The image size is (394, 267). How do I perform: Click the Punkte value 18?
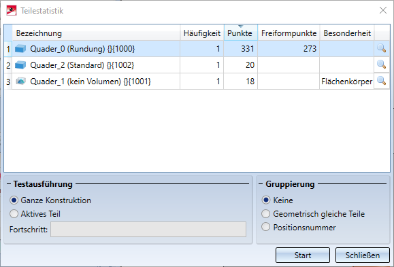click(250, 82)
